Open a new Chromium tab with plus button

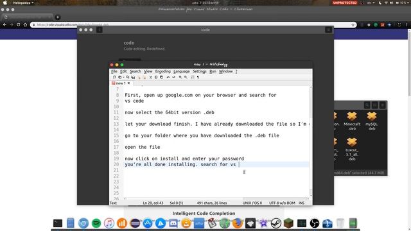coord(58,17)
